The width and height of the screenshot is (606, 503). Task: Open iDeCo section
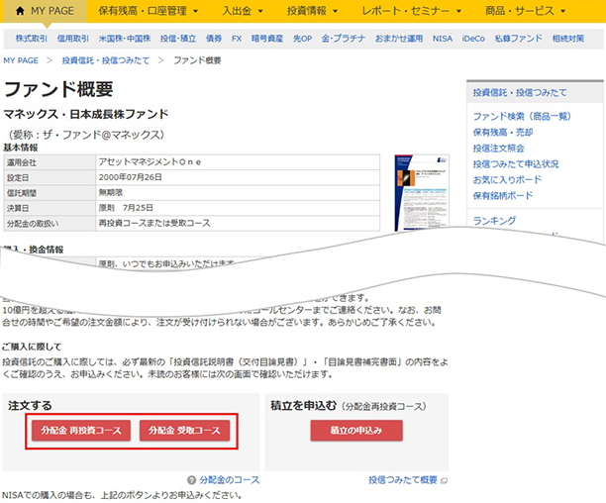tap(473, 39)
